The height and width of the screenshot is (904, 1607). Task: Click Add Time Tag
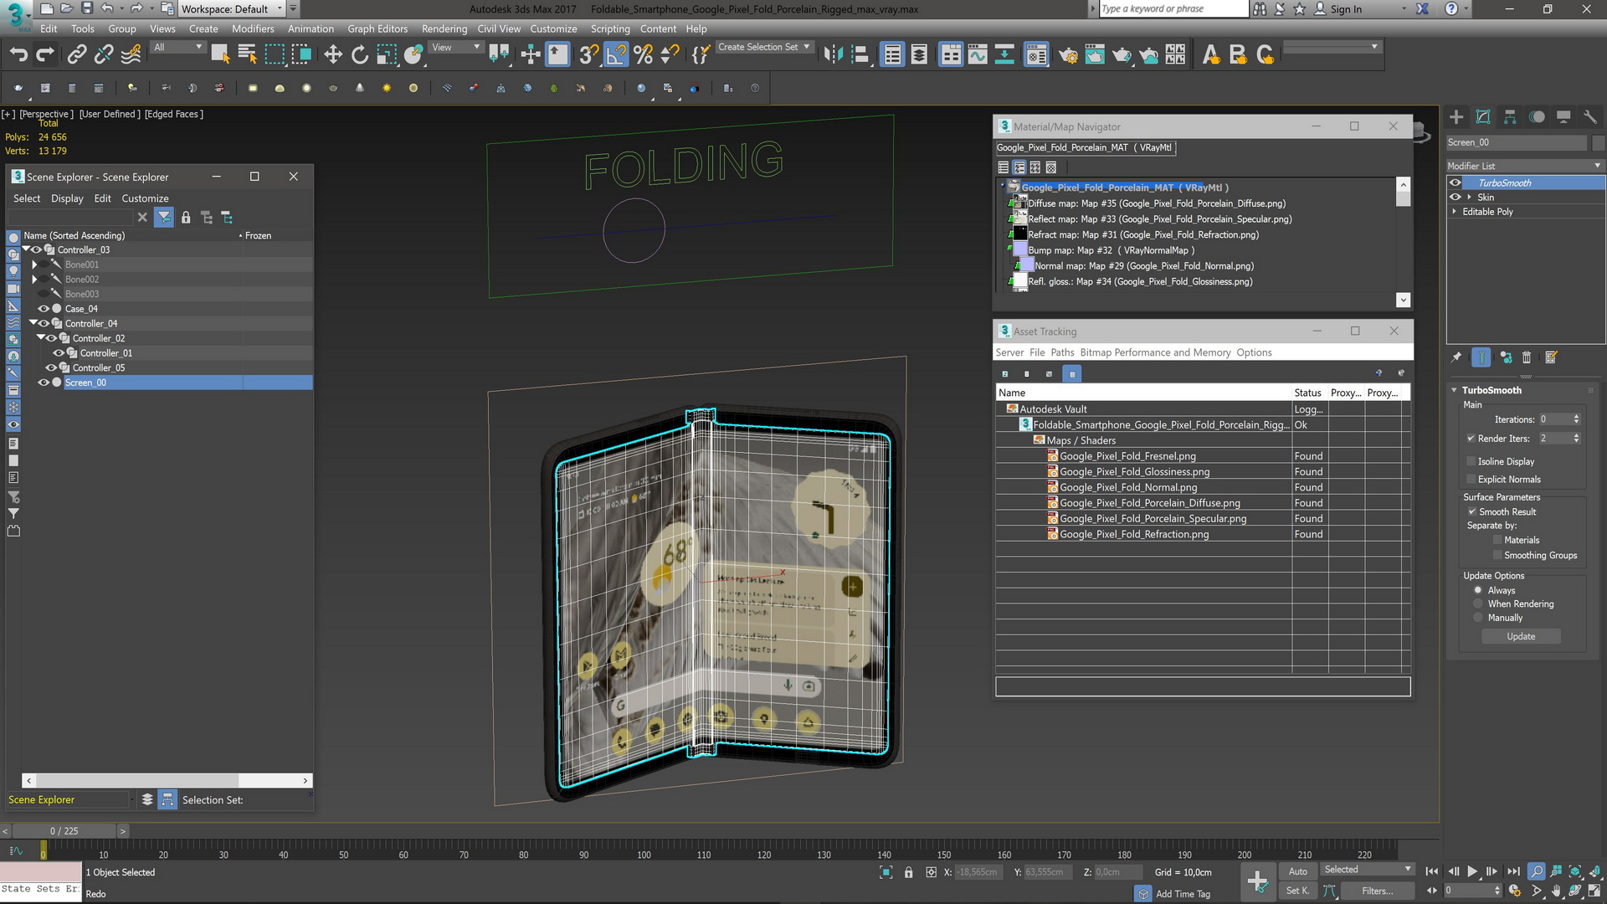tap(1183, 894)
